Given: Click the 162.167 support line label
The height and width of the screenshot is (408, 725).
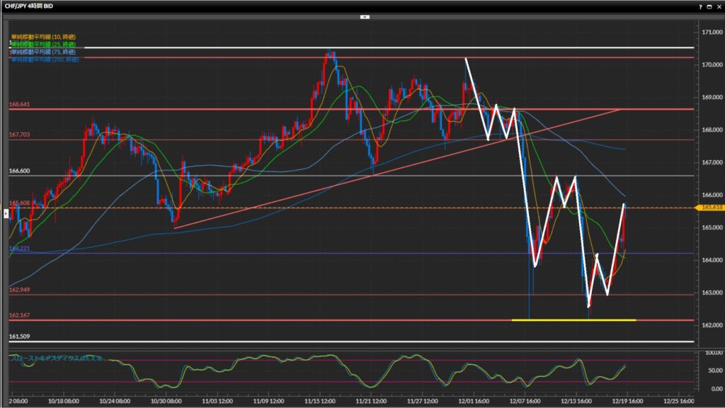Looking at the screenshot, I should coord(19,315).
